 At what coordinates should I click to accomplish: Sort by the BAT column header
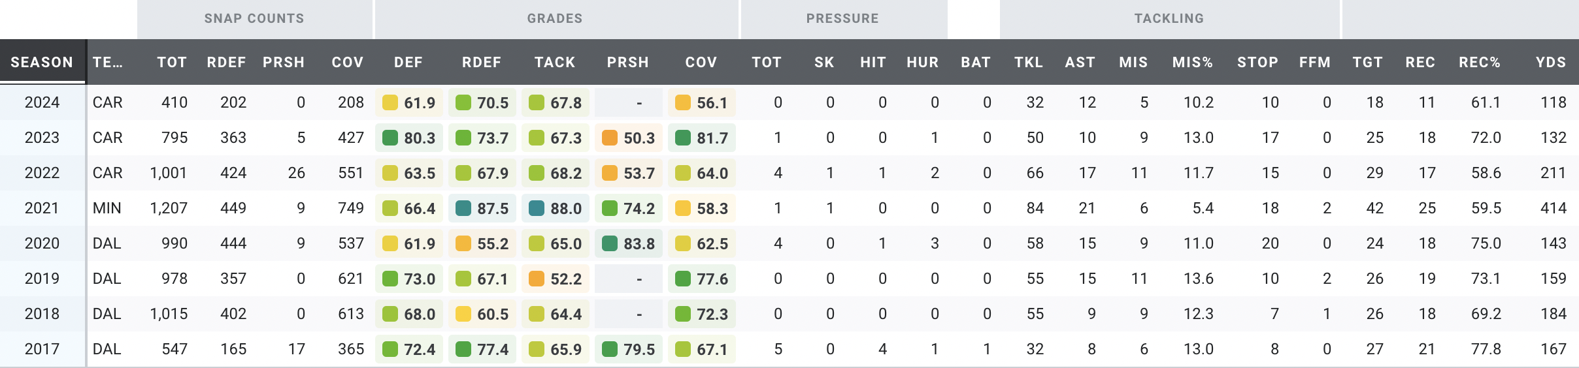[x=975, y=63]
